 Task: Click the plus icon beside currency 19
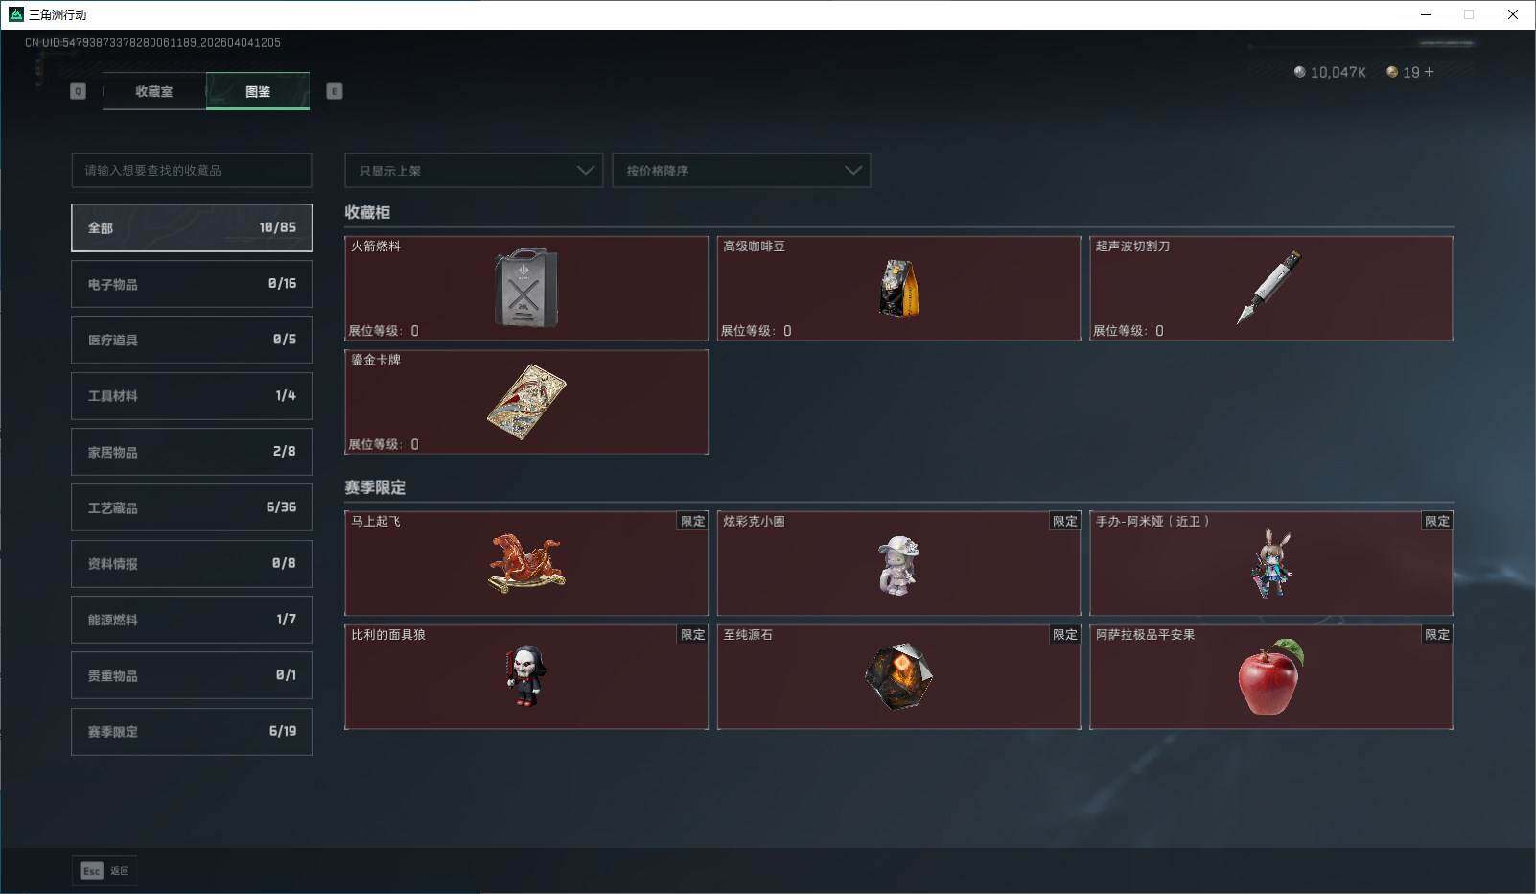coord(1429,72)
